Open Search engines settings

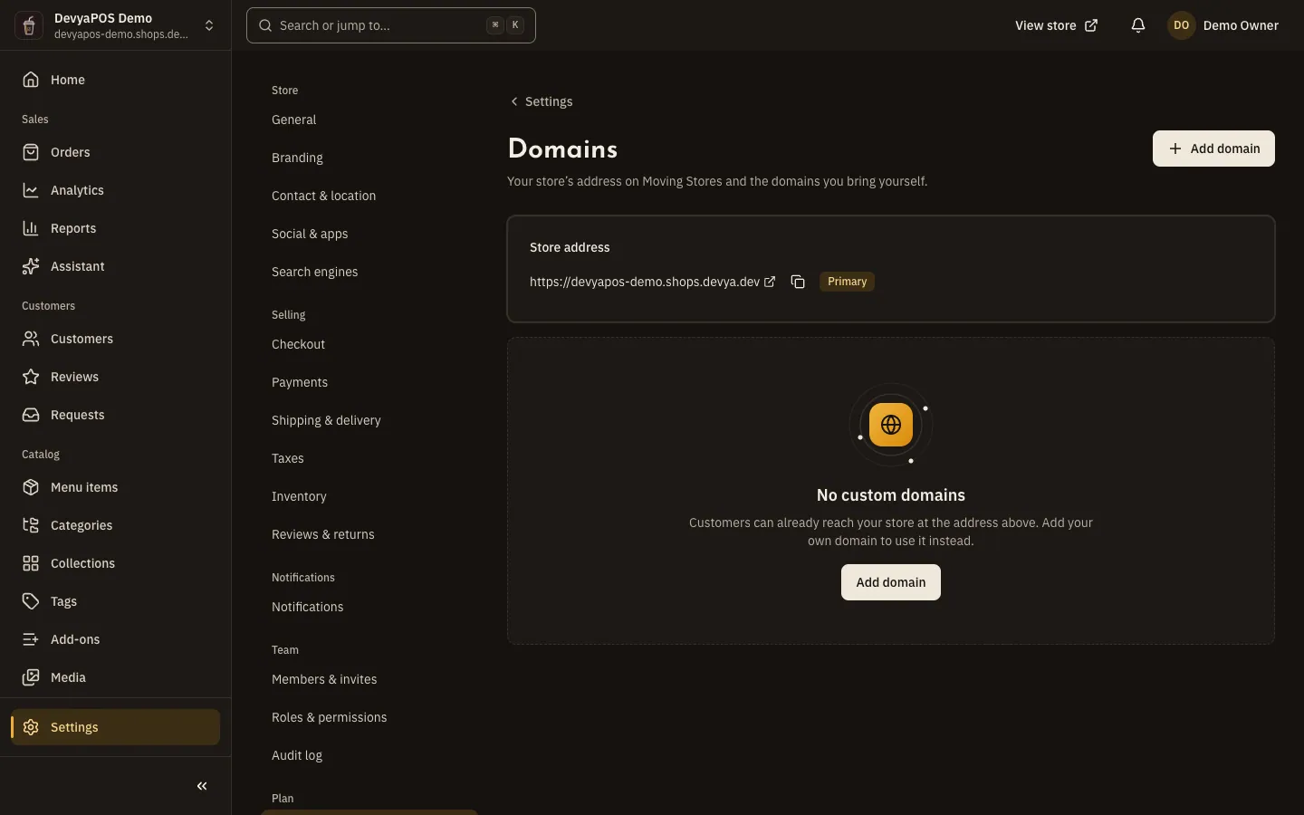click(314, 272)
